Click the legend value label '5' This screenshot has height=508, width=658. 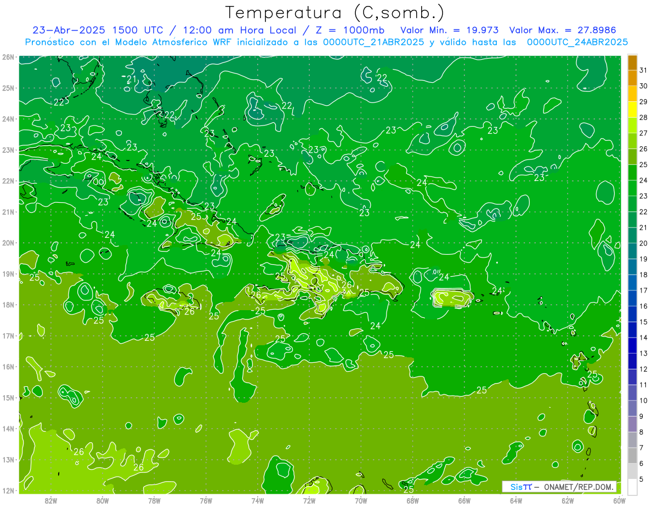pos(642,479)
